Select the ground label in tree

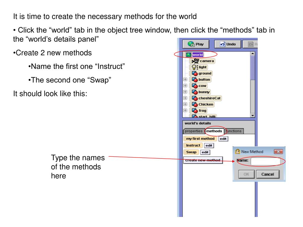click(205, 73)
